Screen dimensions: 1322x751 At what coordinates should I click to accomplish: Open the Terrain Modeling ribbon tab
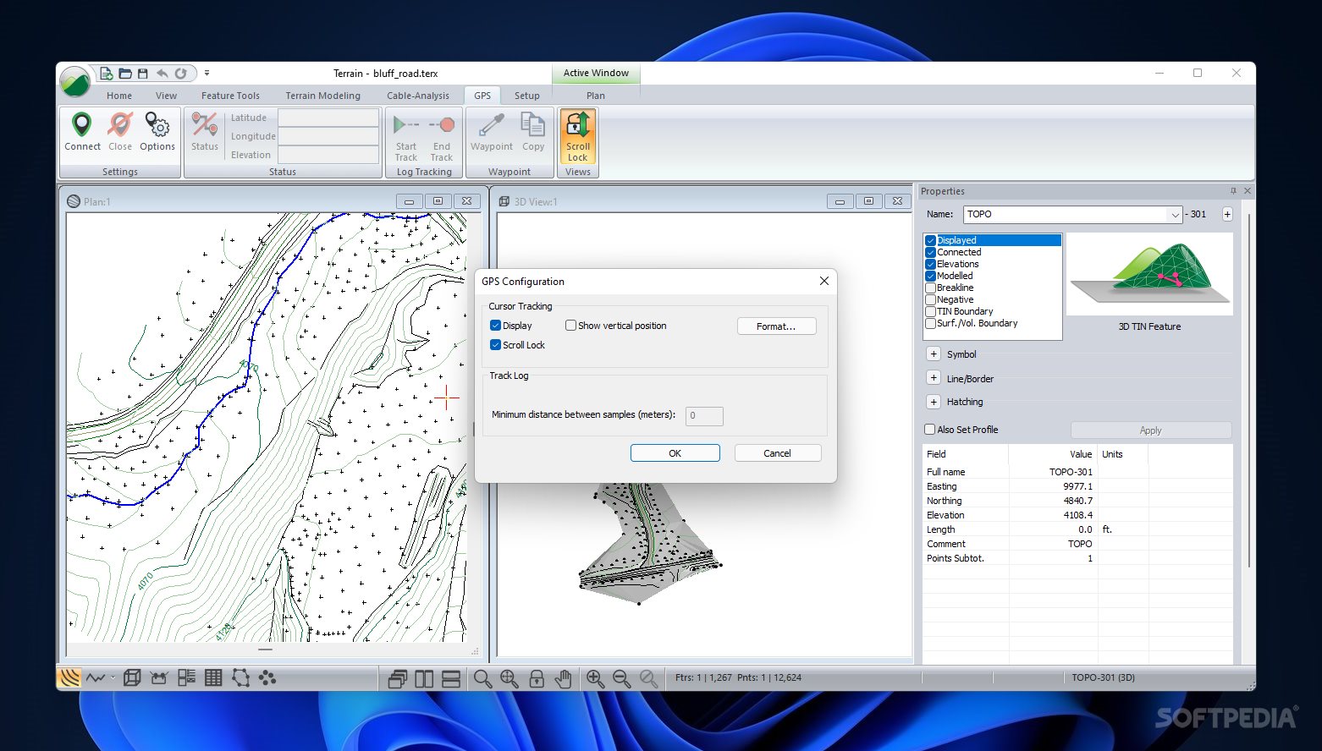click(322, 96)
